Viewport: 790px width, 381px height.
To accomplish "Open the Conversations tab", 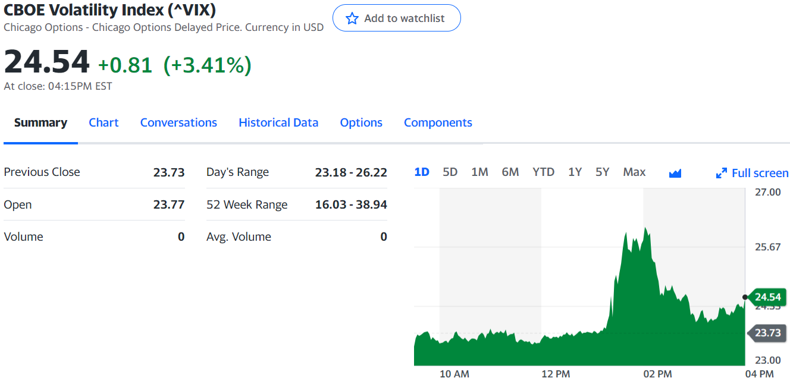I will click(178, 122).
